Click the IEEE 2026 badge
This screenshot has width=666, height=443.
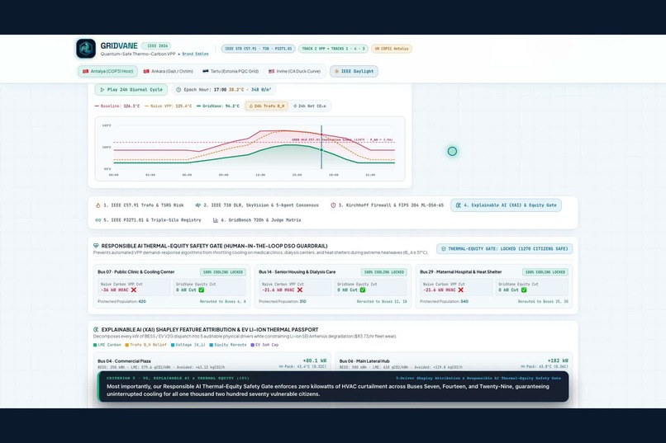click(157, 45)
